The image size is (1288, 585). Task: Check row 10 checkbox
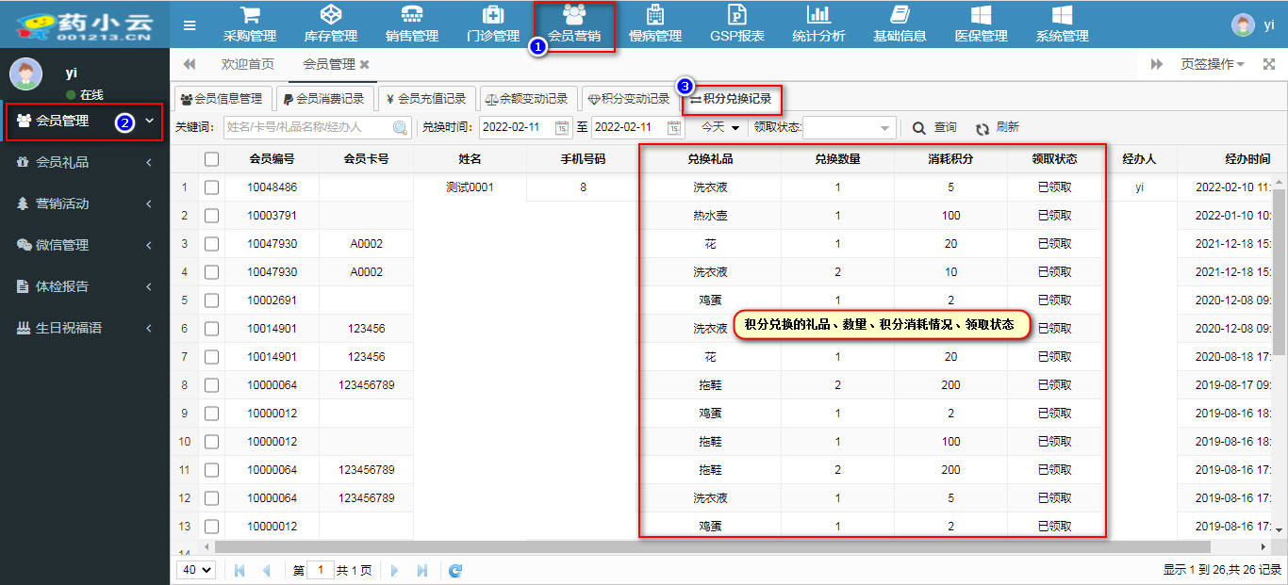coord(212,442)
